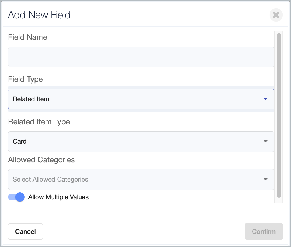Close the Add New Field dialog
The image size is (291, 247).
[276, 15]
